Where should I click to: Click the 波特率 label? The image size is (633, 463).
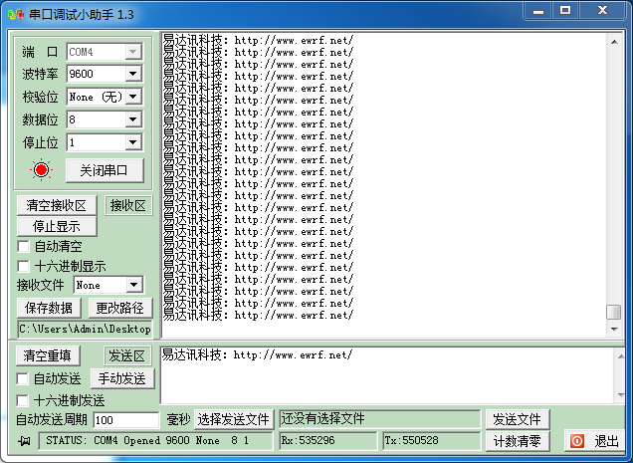coord(40,74)
